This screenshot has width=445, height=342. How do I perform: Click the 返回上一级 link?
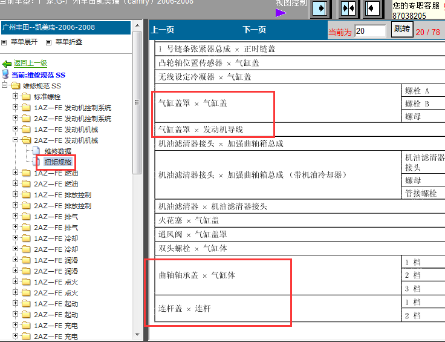tap(30, 63)
